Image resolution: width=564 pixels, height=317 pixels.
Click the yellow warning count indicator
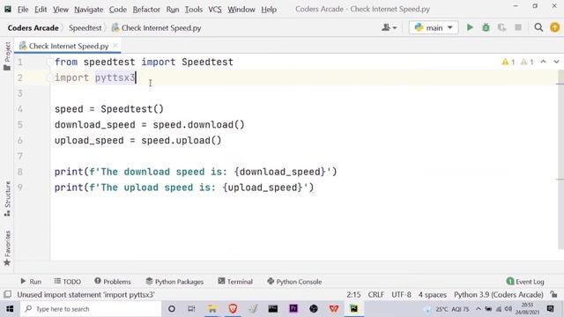pyautogui.click(x=508, y=62)
